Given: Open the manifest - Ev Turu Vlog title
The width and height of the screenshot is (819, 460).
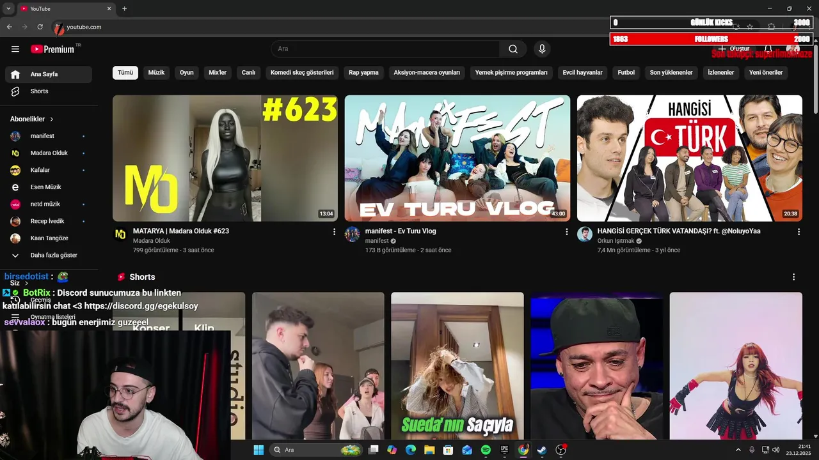Looking at the screenshot, I should point(401,231).
